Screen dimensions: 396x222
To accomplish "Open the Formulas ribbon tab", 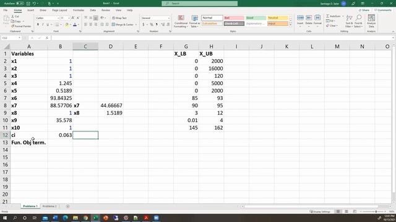I will pos(79,10).
